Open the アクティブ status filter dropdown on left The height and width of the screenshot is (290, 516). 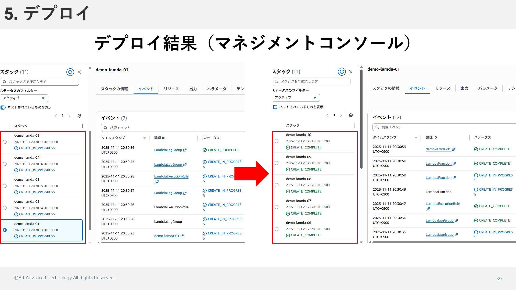24,98
